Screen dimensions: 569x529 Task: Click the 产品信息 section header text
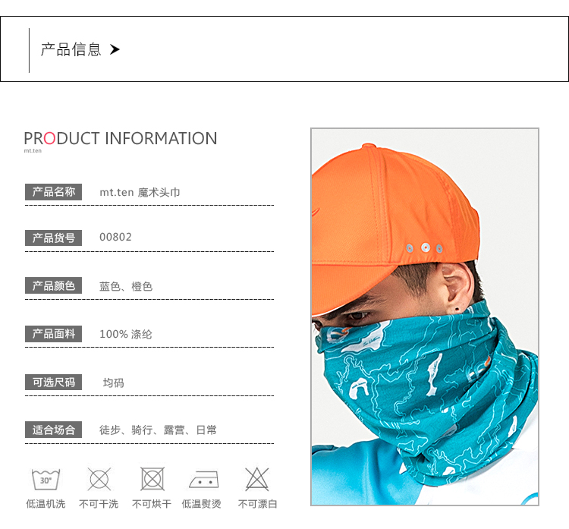(71, 49)
